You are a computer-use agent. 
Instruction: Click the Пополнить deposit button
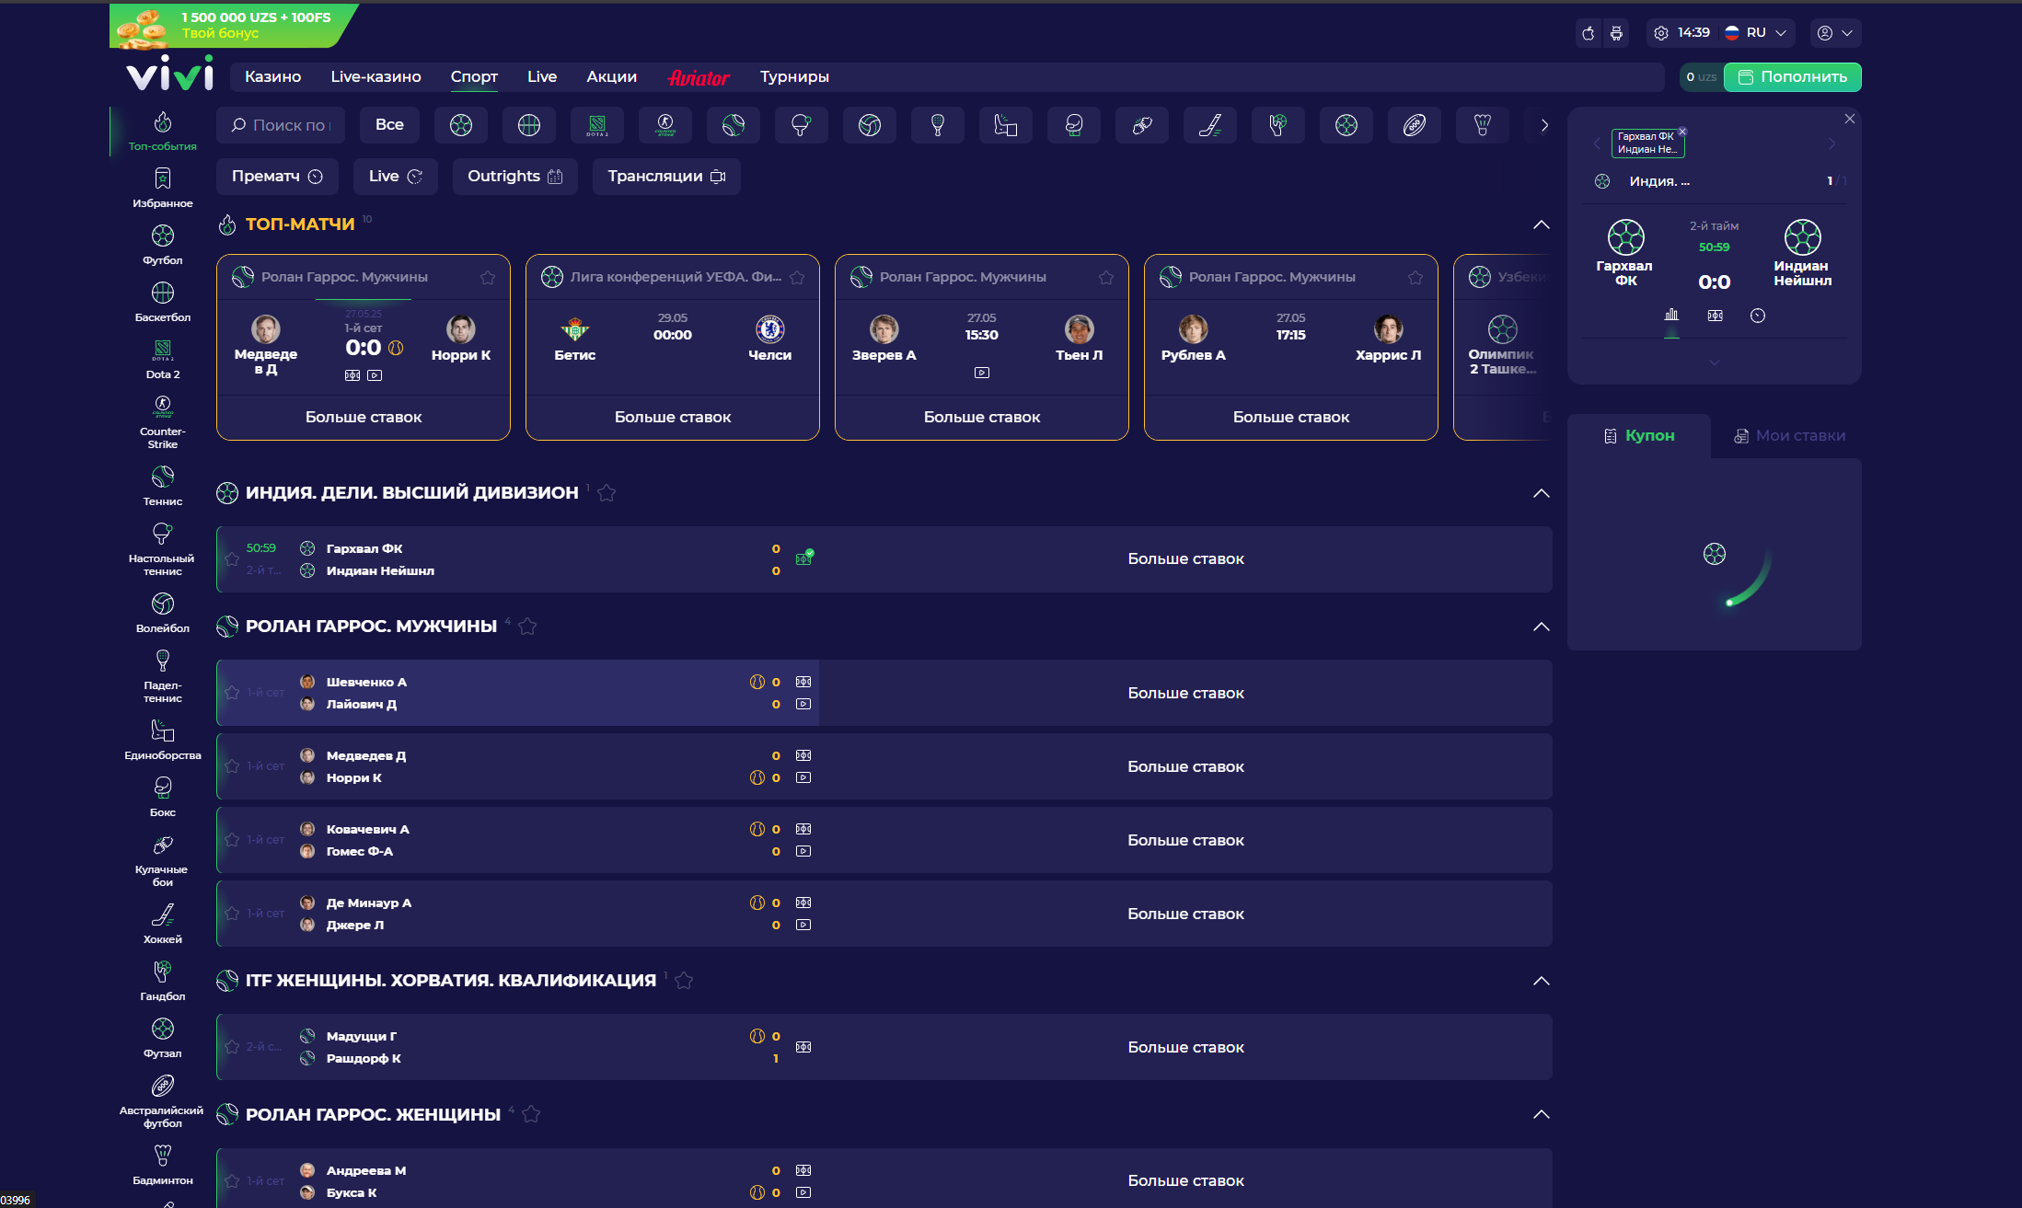pyautogui.click(x=1792, y=77)
